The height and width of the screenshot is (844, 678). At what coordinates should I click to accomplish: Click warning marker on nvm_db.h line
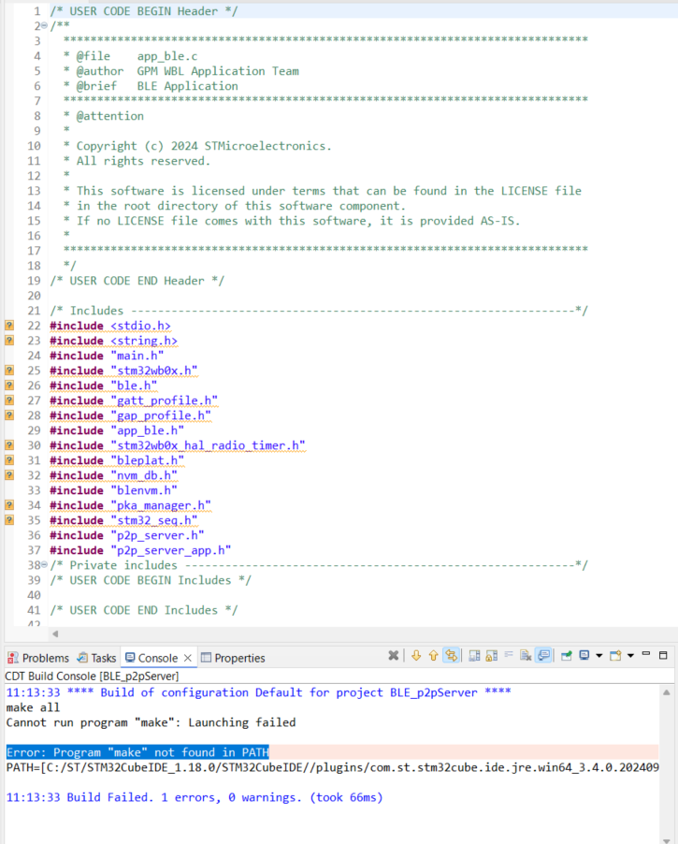[9, 475]
